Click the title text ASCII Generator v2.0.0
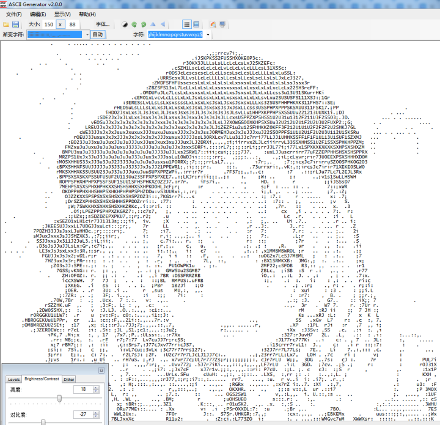Viewport: 440px width, 425px height. coord(35,4)
